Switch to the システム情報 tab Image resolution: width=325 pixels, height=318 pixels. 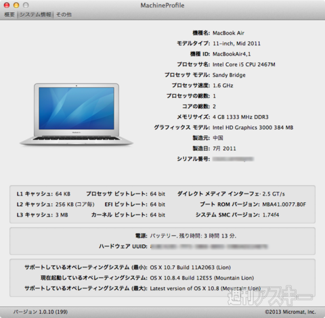[x=35, y=15]
